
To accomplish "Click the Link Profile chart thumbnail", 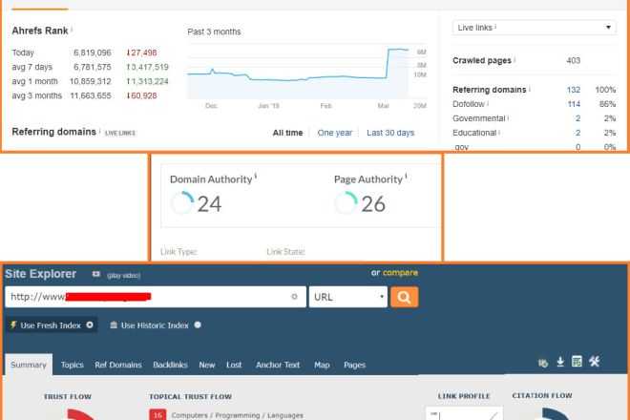I will [464, 412].
